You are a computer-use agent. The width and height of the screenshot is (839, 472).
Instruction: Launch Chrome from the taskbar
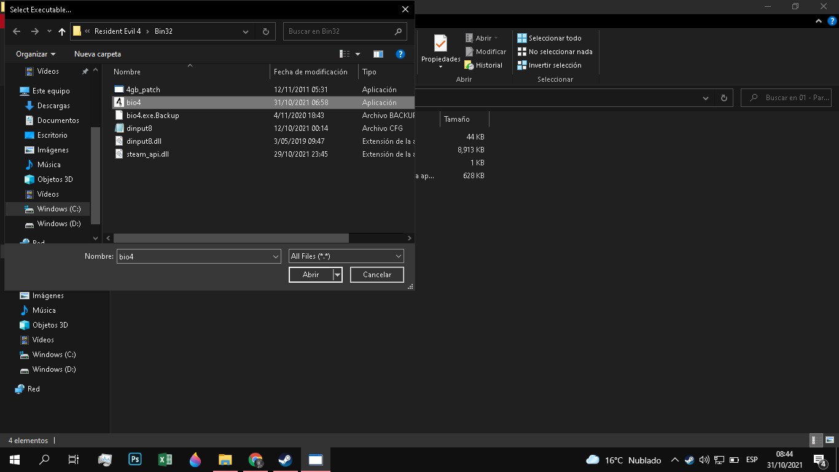[256, 460]
